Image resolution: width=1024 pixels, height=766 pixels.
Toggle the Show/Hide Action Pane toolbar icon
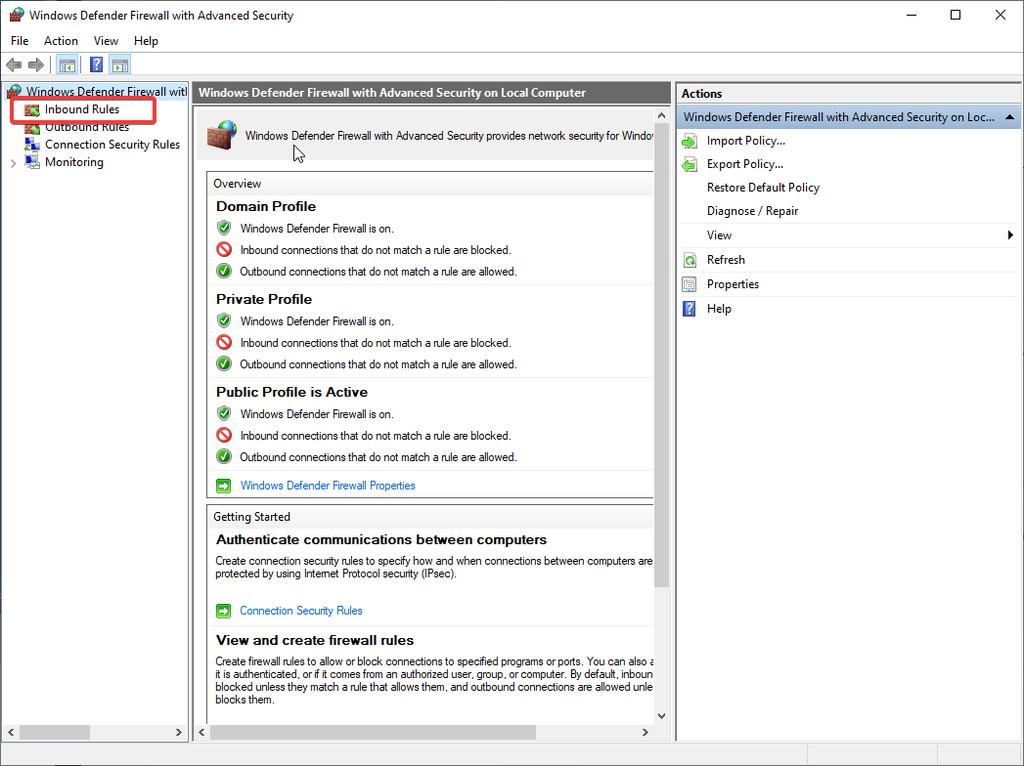coord(120,64)
